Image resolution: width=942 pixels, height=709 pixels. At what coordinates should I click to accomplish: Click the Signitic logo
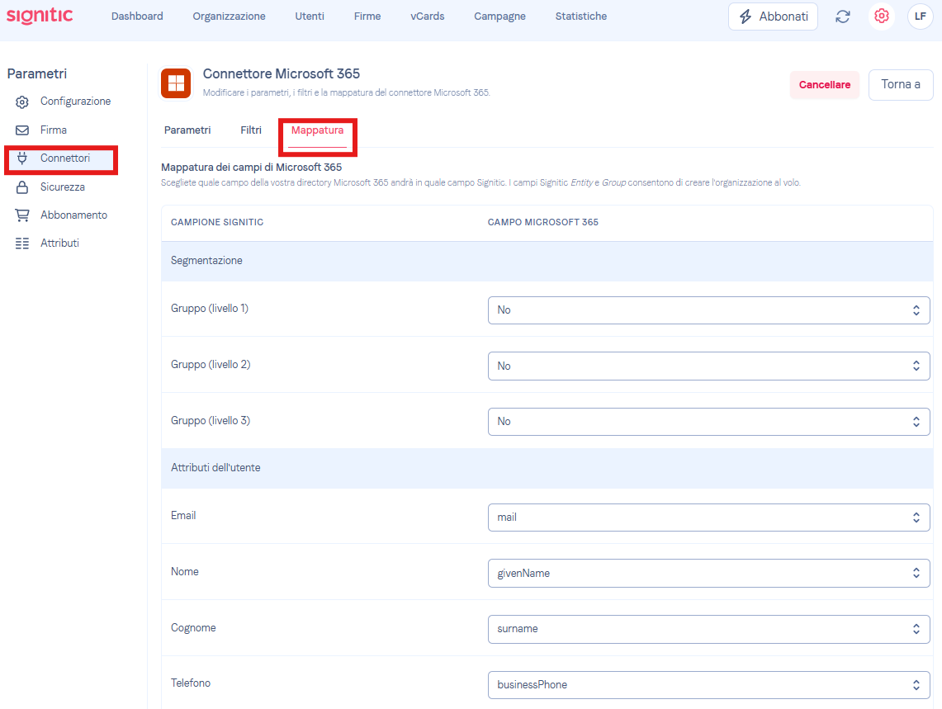point(40,17)
